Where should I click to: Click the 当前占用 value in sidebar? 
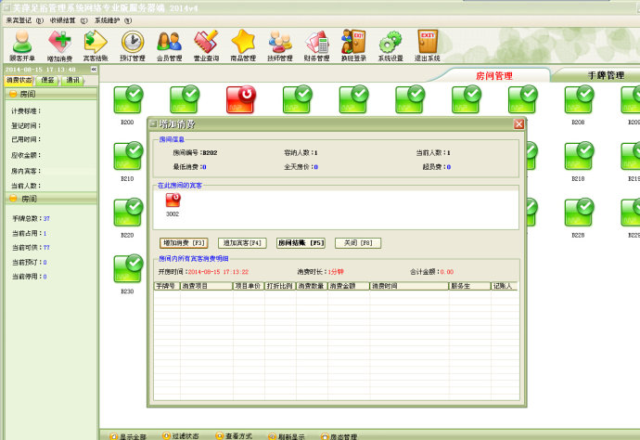(x=45, y=233)
